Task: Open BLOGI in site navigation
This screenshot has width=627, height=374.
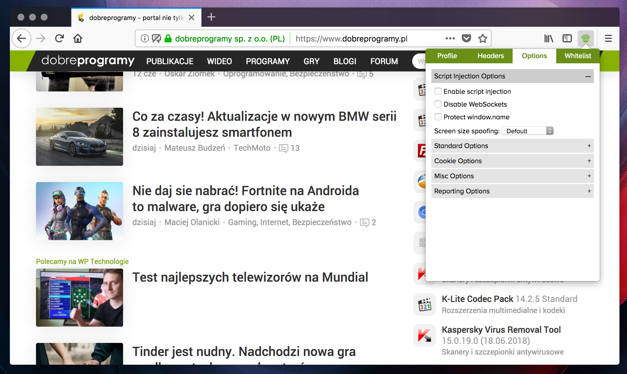Action: click(x=345, y=61)
